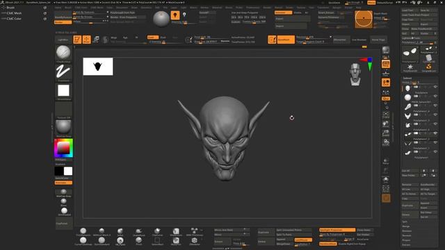Open the Document menu
Screen dimensions: 445x250
(122, 8)
